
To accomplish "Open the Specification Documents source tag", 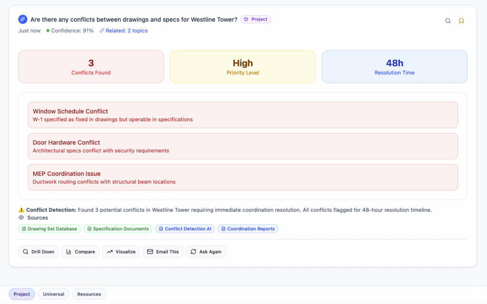I will coord(118,229).
